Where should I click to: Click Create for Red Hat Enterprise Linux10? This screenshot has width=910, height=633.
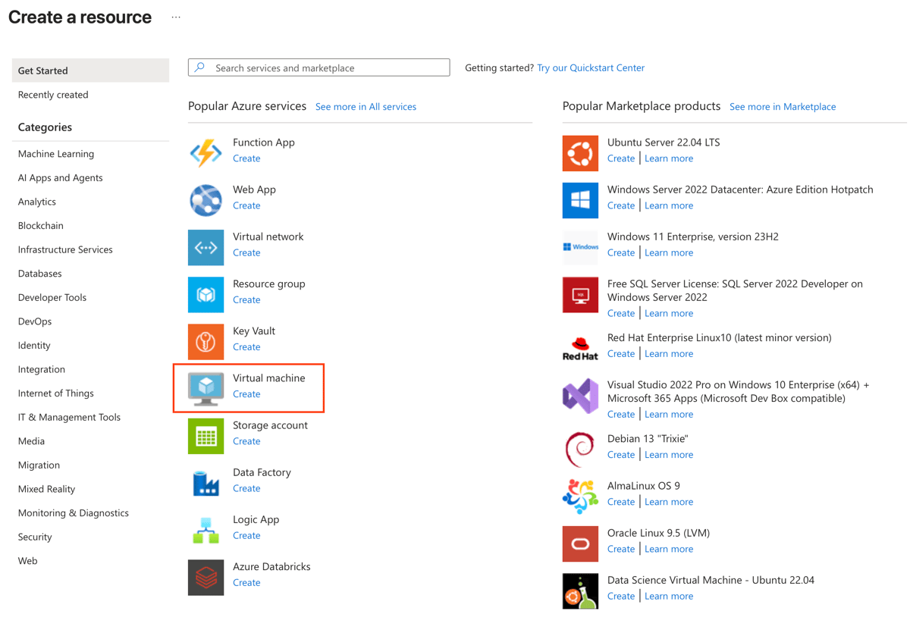(621, 354)
